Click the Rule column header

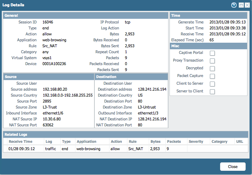pos(132,142)
